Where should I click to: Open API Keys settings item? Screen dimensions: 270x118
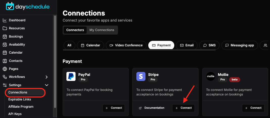coord(15,114)
